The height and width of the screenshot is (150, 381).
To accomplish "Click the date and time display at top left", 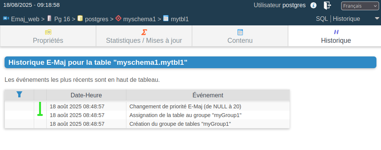I will [31, 5].
